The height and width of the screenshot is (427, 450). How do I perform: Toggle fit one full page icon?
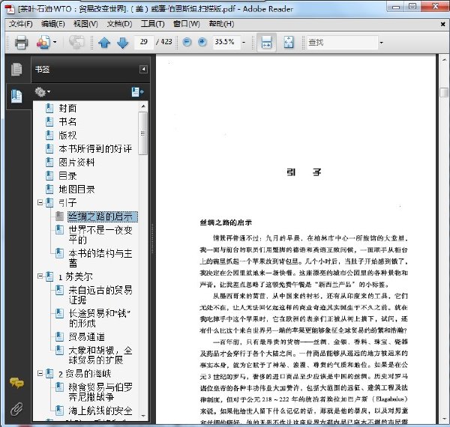click(x=289, y=43)
